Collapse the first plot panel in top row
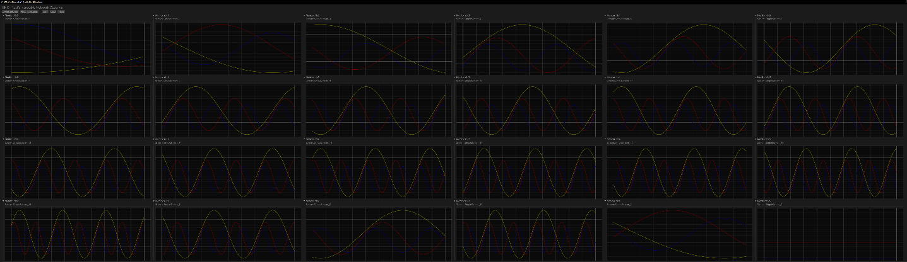This screenshot has height=262, width=907. click(x=3, y=15)
